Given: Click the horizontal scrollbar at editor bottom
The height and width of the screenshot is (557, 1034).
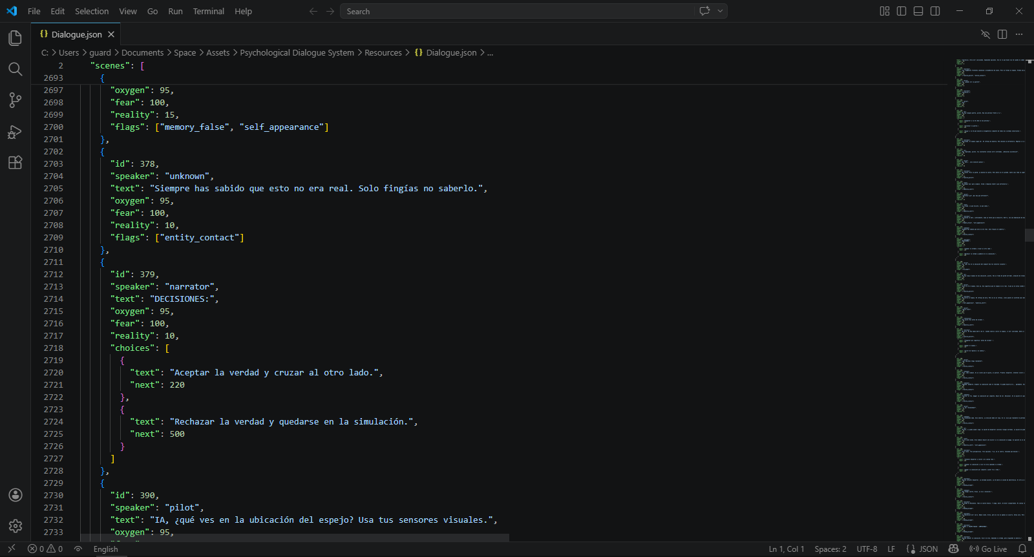Looking at the screenshot, I should click(295, 538).
